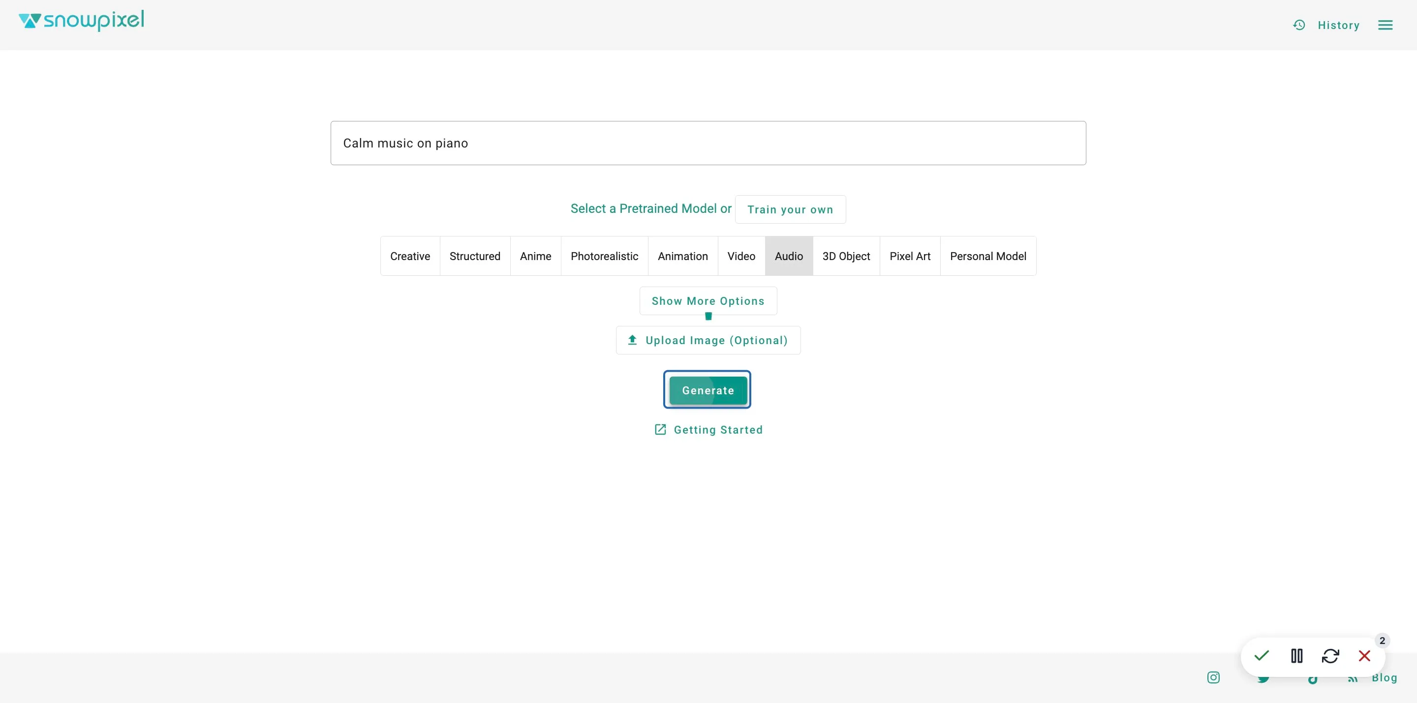This screenshot has height=703, width=1417.
Task: Click the snowpixel logo
Action: [81, 21]
